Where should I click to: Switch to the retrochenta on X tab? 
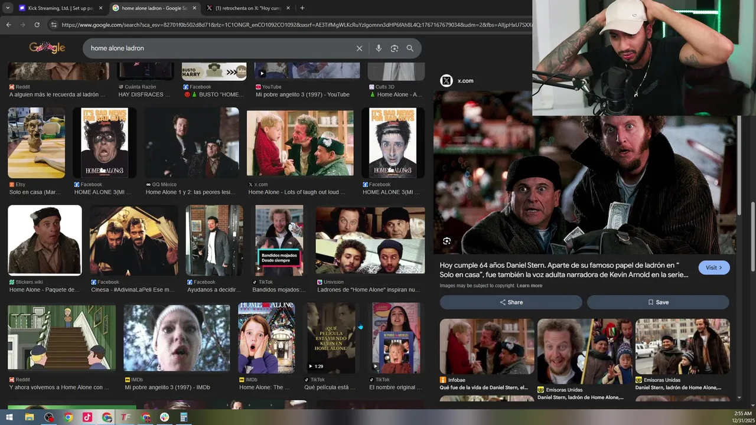(248, 8)
